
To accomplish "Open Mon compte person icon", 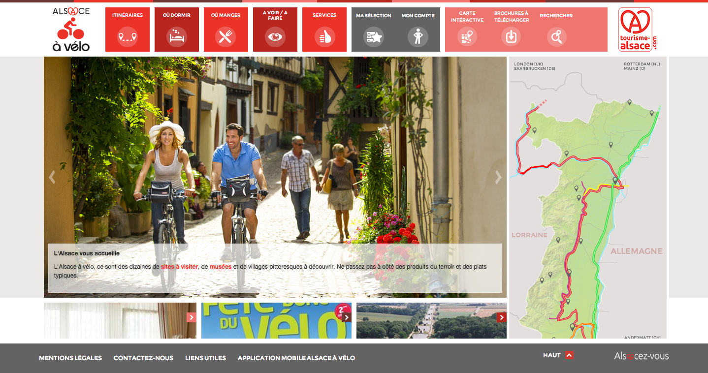I will [418, 37].
